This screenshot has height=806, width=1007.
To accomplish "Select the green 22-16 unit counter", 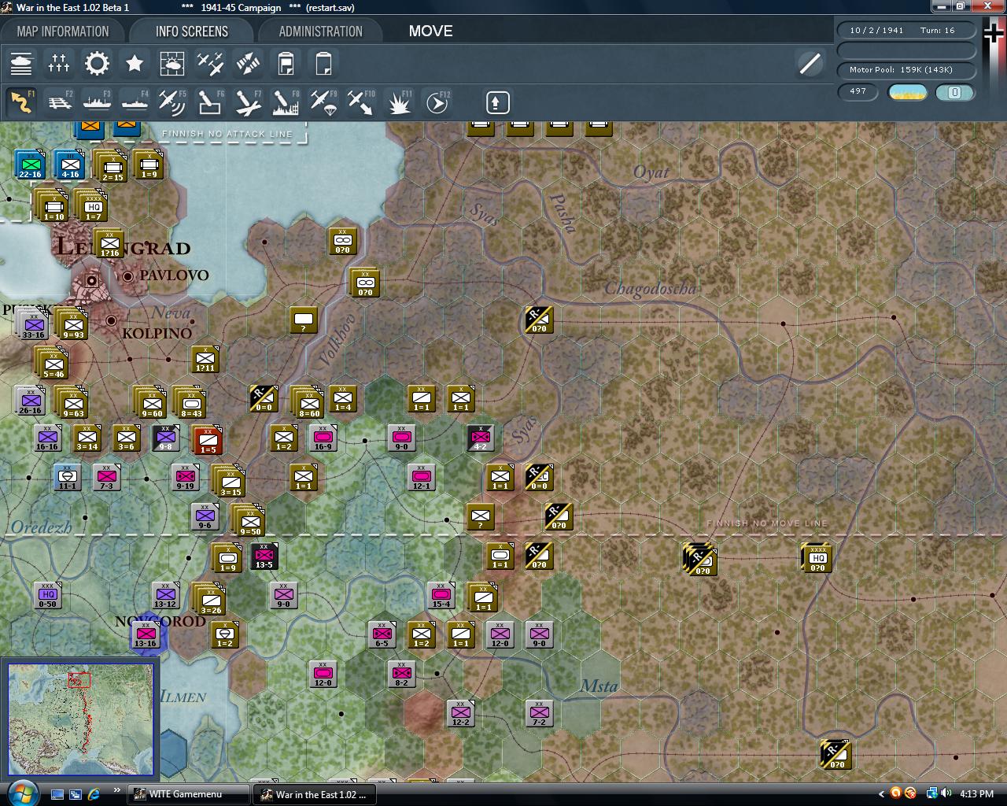I will pyautogui.click(x=31, y=165).
